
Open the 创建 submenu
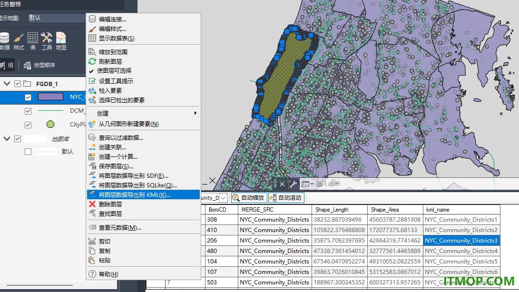[x=143, y=113]
